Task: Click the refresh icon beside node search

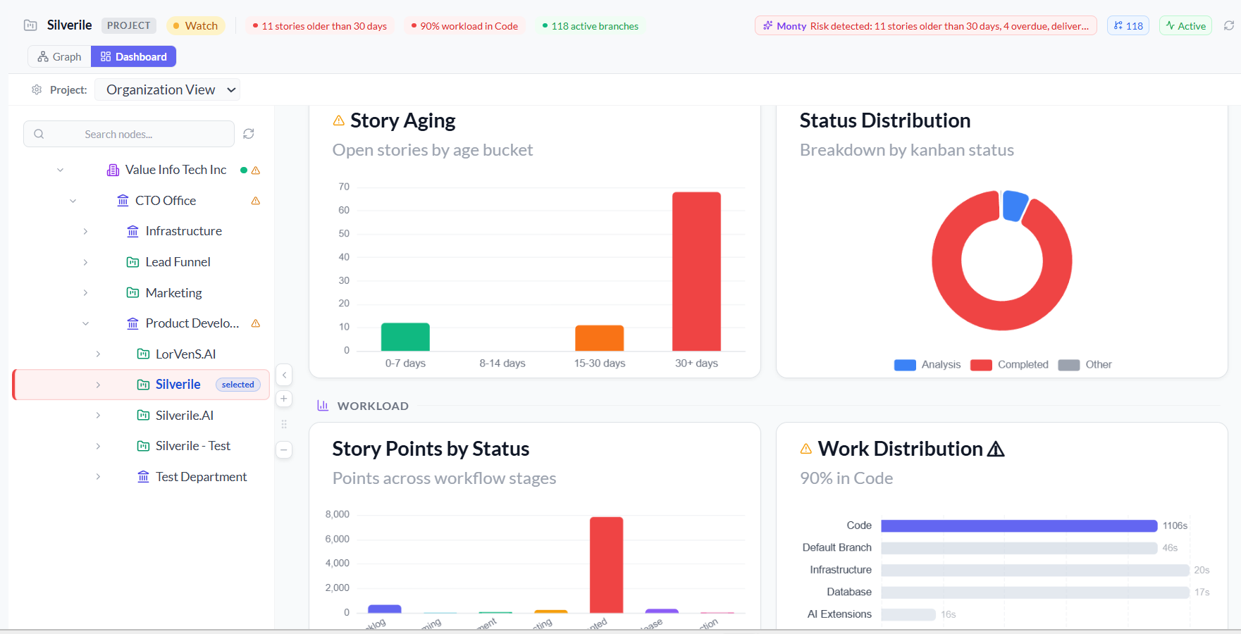Action: coord(249,134)
